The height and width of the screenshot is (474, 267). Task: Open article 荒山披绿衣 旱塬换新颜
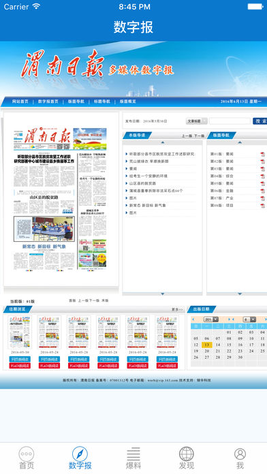click(148, 161)
